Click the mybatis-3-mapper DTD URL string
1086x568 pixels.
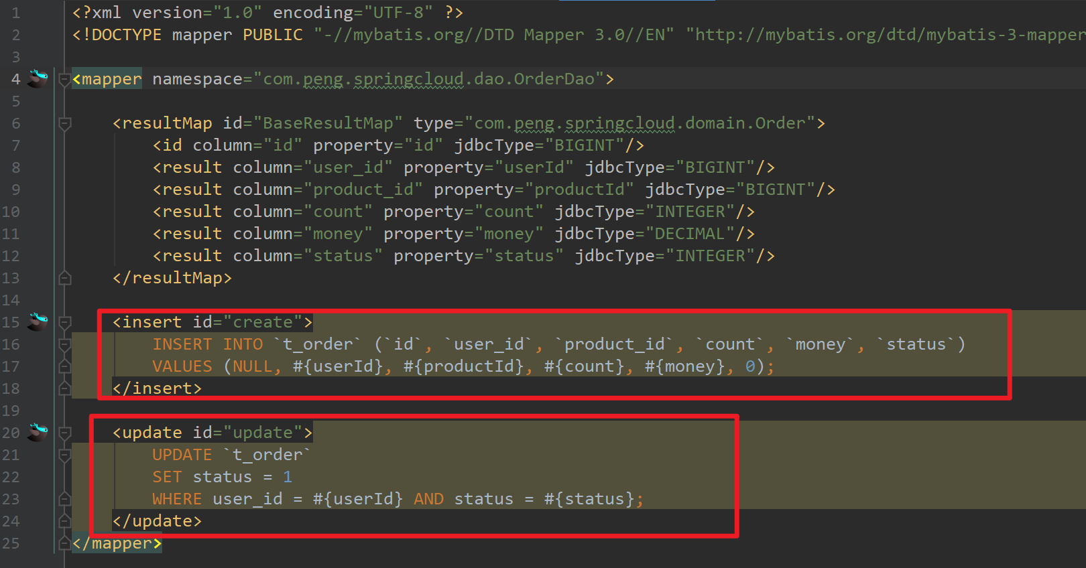point(886,35)
